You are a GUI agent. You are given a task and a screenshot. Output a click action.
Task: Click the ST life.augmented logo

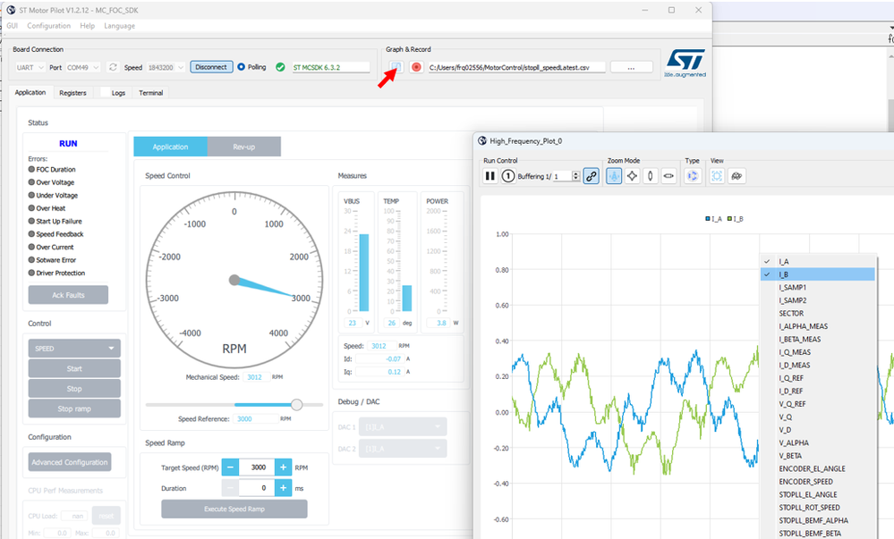pyautogui.click(x=685, y=63)
